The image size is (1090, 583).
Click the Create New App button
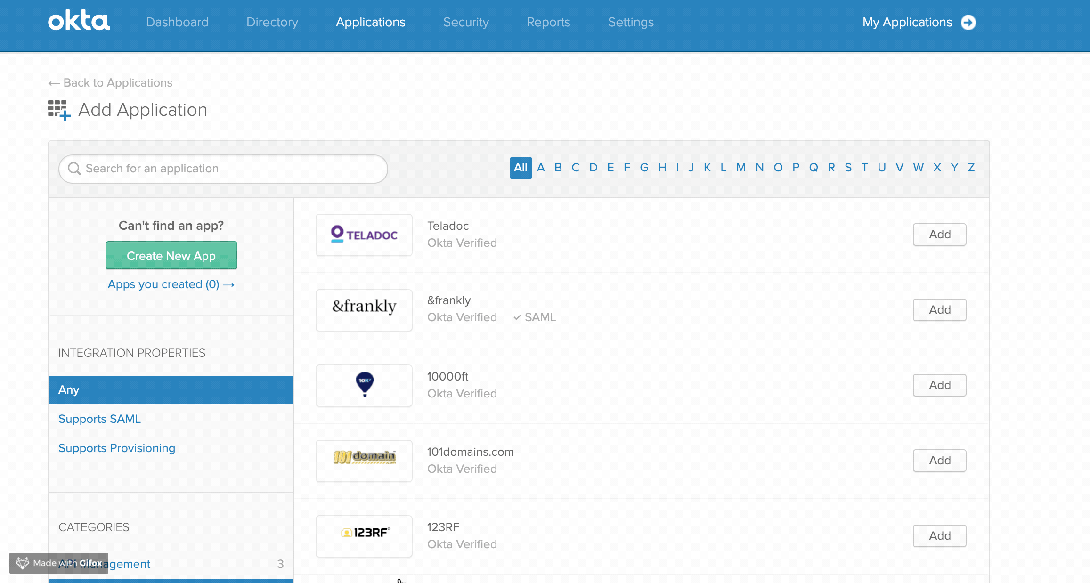click(x=171, y=255)
